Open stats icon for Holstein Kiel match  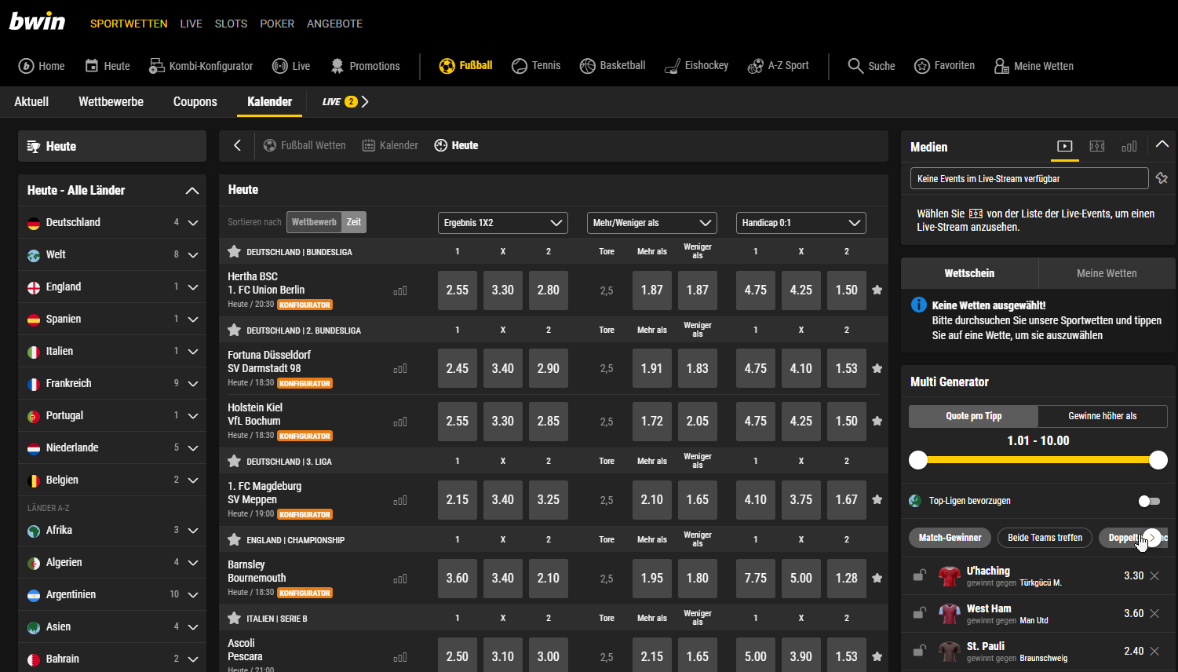point(400,422)
